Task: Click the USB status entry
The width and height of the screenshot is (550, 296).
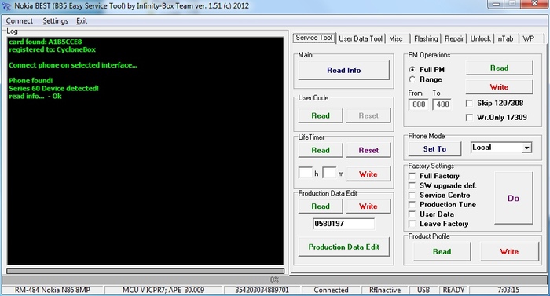Action: (x=423, y=290)
